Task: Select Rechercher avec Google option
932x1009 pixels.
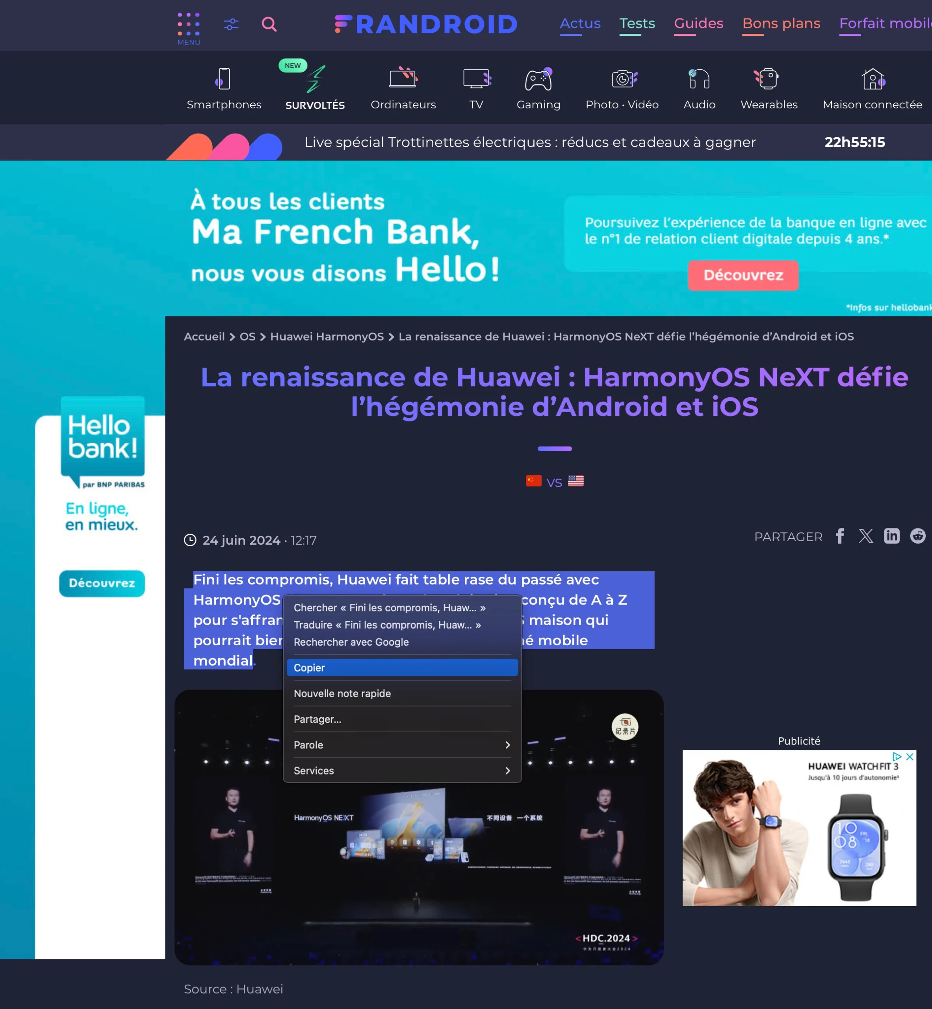Action: [351, 642]
